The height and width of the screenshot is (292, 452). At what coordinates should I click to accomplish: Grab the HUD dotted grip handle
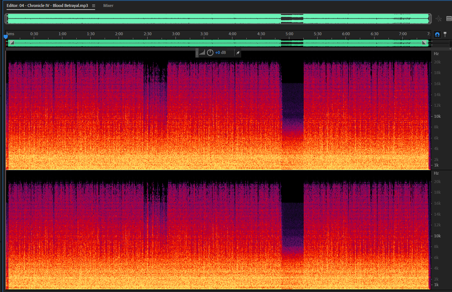197,53
